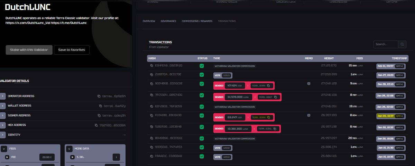
Task: Click the Hash column header
Action: 152,58
